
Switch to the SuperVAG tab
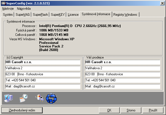click(23, 15)
